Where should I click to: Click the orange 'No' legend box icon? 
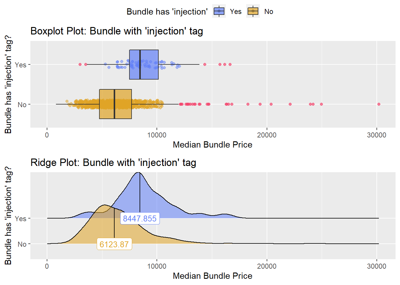(253, 11)
